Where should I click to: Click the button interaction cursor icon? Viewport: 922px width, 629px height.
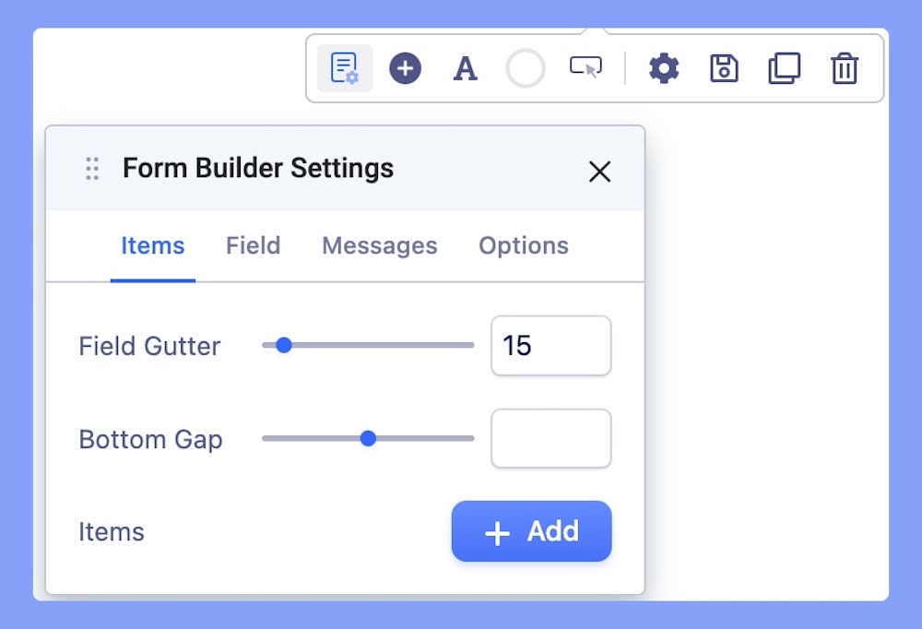coord(585,68)
